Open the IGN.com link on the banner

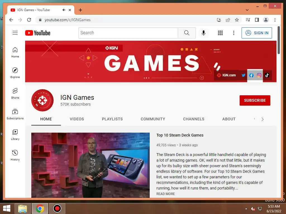(226, 75)
